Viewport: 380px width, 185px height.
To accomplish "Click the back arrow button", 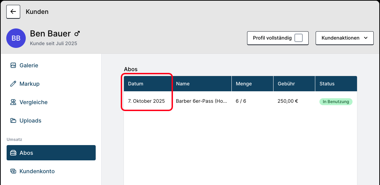I will 13,11.
